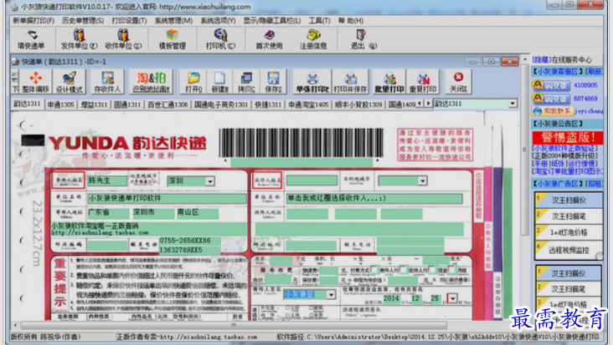Open the 首次使用 guide
The image size is (613, 345).
pos(269,39)
